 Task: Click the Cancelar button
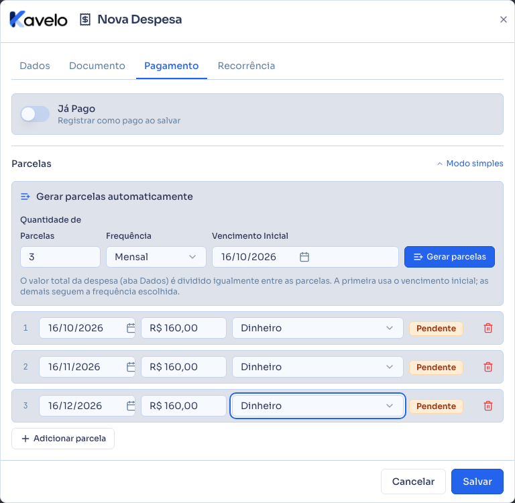click(413, 482)
